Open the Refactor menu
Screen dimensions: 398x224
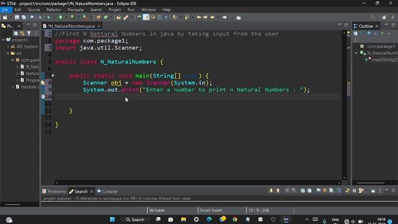[53, 10]
